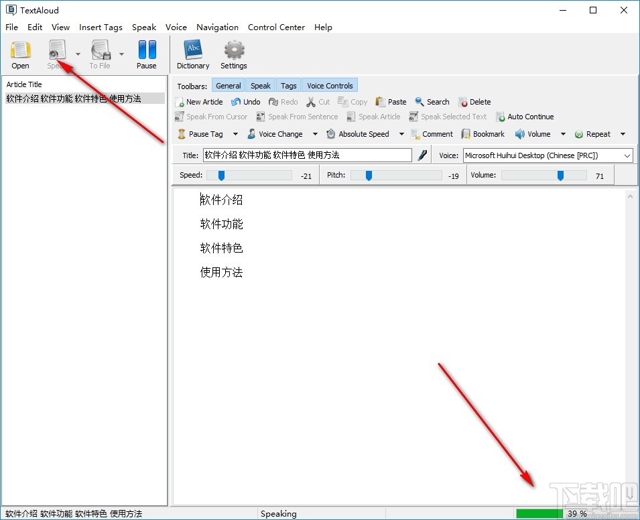
Task: Insert a Bookmark tag
Action: click(483, 133)
